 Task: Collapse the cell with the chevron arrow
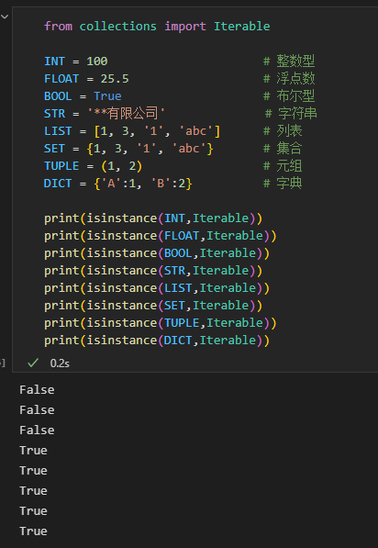pyautogui.click(x=5, y=17)
